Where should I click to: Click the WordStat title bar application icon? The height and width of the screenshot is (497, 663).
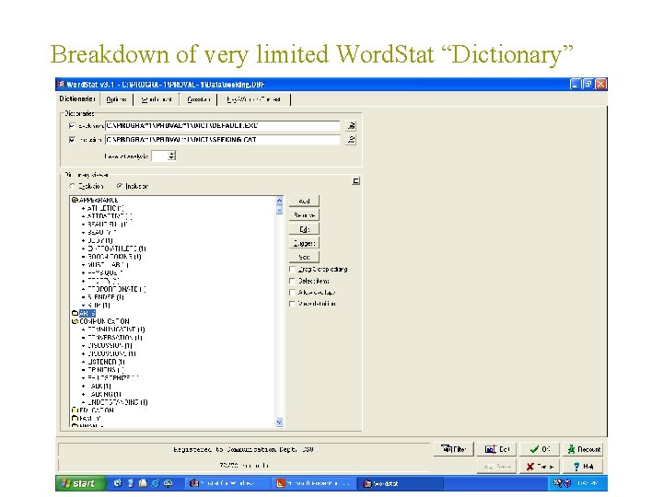(x=61, y=84)
